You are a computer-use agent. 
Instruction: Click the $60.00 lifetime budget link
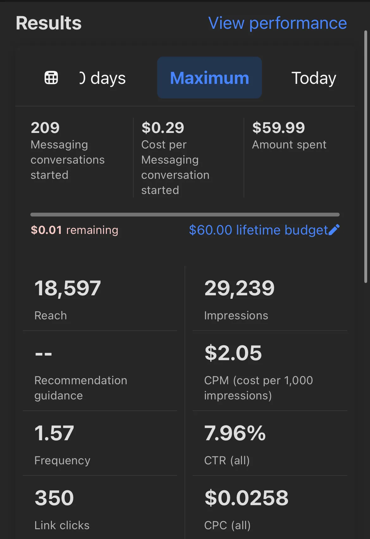[x=258, y=230]
